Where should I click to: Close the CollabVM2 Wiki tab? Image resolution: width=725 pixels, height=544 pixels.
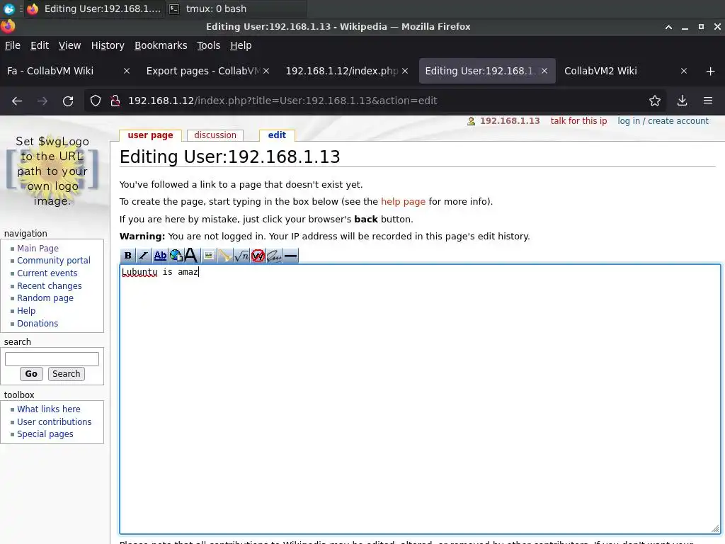684,72
